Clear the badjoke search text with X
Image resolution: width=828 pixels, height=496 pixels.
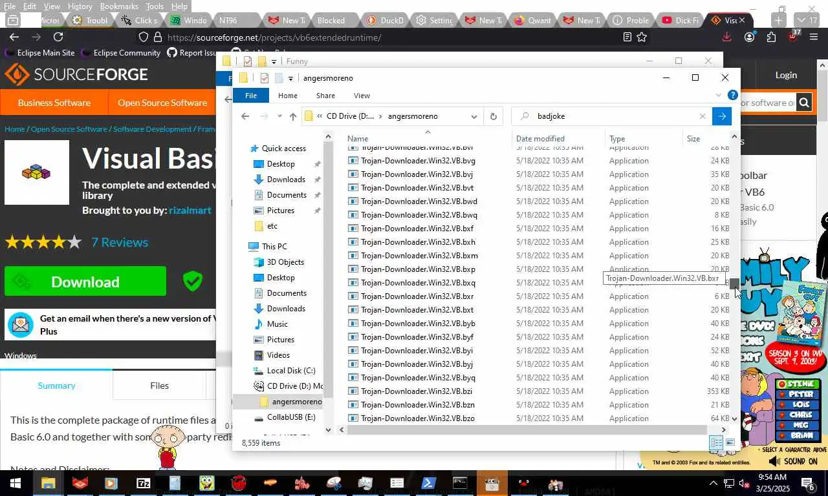coord(702,116)
